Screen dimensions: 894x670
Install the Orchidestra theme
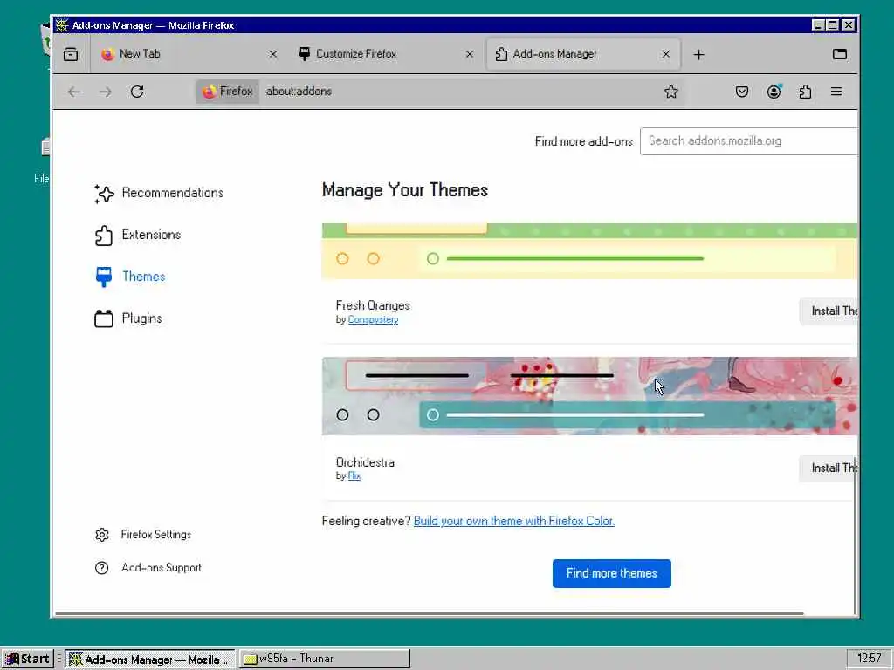pyautogui.click(x=829, y=468)
